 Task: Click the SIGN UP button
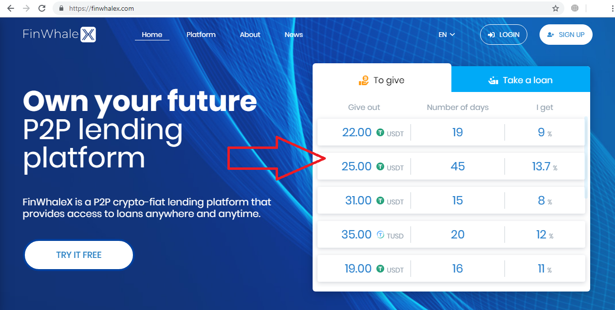click(x=566, y=35)
